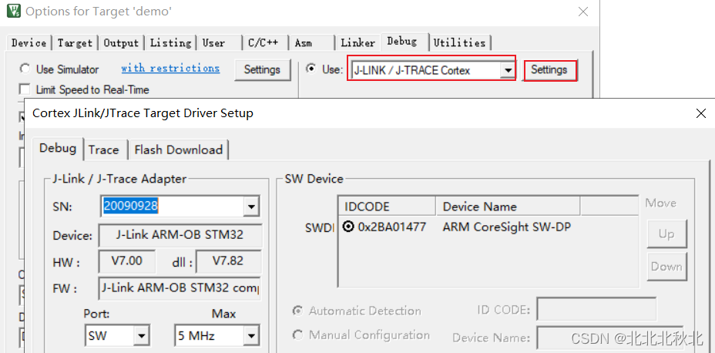Close the Cortex JLink/JTrace Target Driver Setup dialog

[x=701, y=113]
